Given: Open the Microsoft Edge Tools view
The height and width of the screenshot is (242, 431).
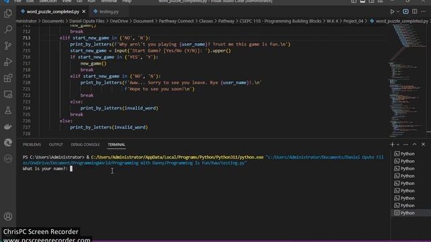Looking at the screenshot, I should [x=8, y=143].
